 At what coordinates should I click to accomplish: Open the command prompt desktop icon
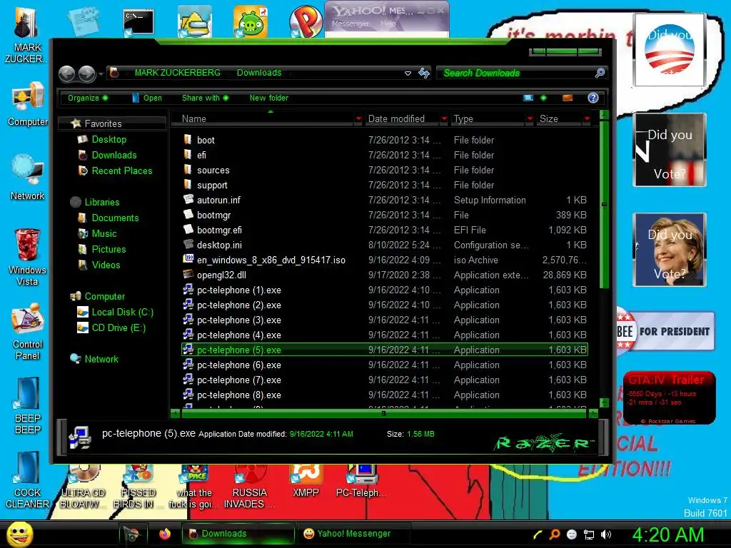[138, 22]
